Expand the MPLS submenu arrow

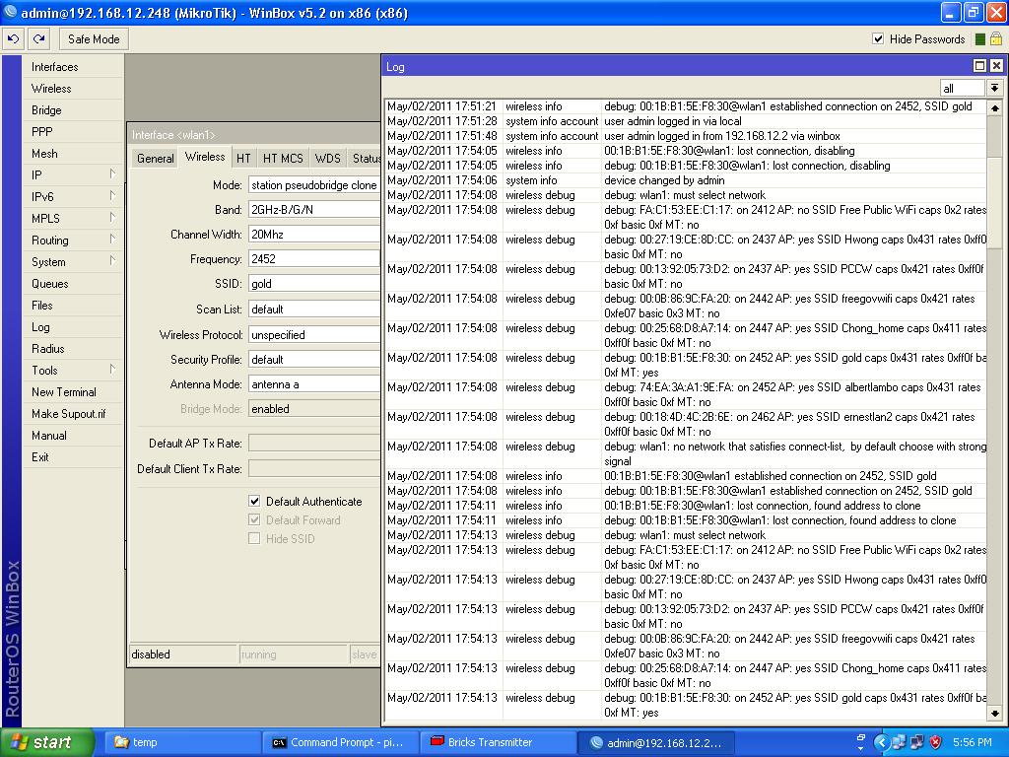(x=112, y=218)
